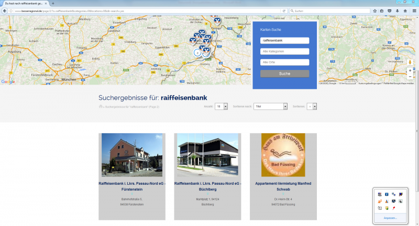Open Raiffeisenbank Fürstenstein listing title
The width and height of the screenshot is (419, 226).
(x=131, y=186)
